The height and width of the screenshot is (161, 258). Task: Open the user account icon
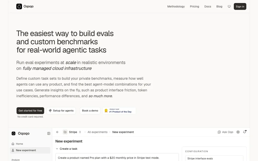pos(238,132)
